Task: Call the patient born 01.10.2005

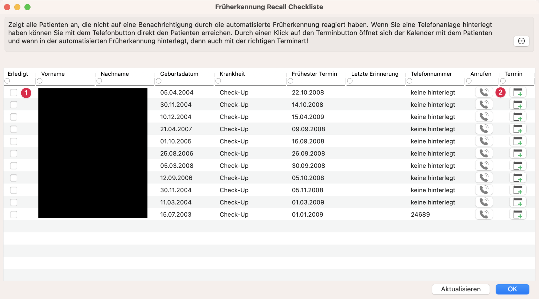Action: [x=484, y=141]
